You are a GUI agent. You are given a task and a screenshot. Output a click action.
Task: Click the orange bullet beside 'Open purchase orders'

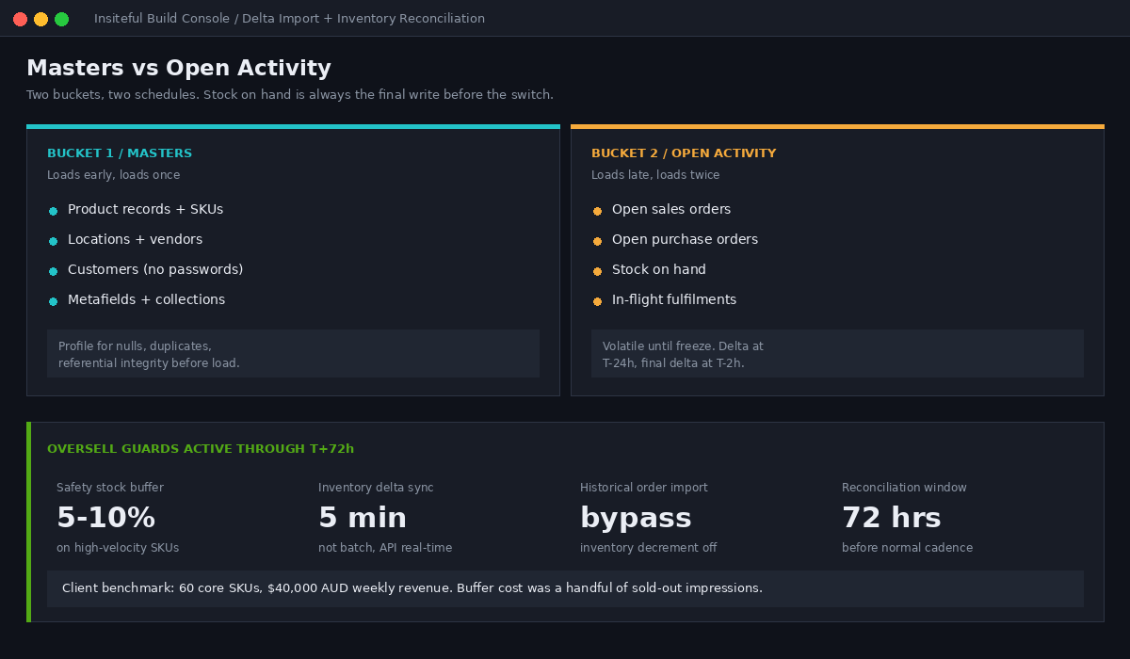(x=597, y=241)
